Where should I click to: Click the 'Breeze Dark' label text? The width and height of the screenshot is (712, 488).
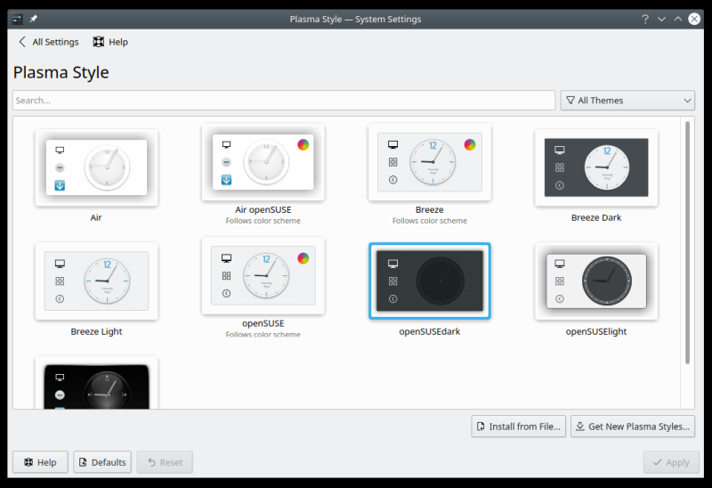click(x=596, y=217)
